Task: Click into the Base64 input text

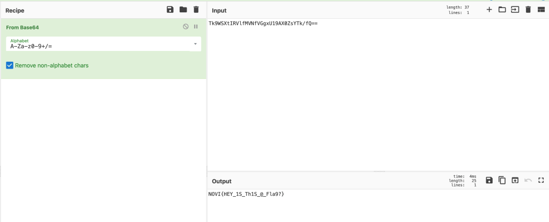Action: click(x=263, y=24)
